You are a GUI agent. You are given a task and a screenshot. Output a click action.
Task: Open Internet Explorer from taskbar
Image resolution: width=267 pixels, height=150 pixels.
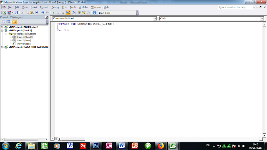(x=18, y=146)
